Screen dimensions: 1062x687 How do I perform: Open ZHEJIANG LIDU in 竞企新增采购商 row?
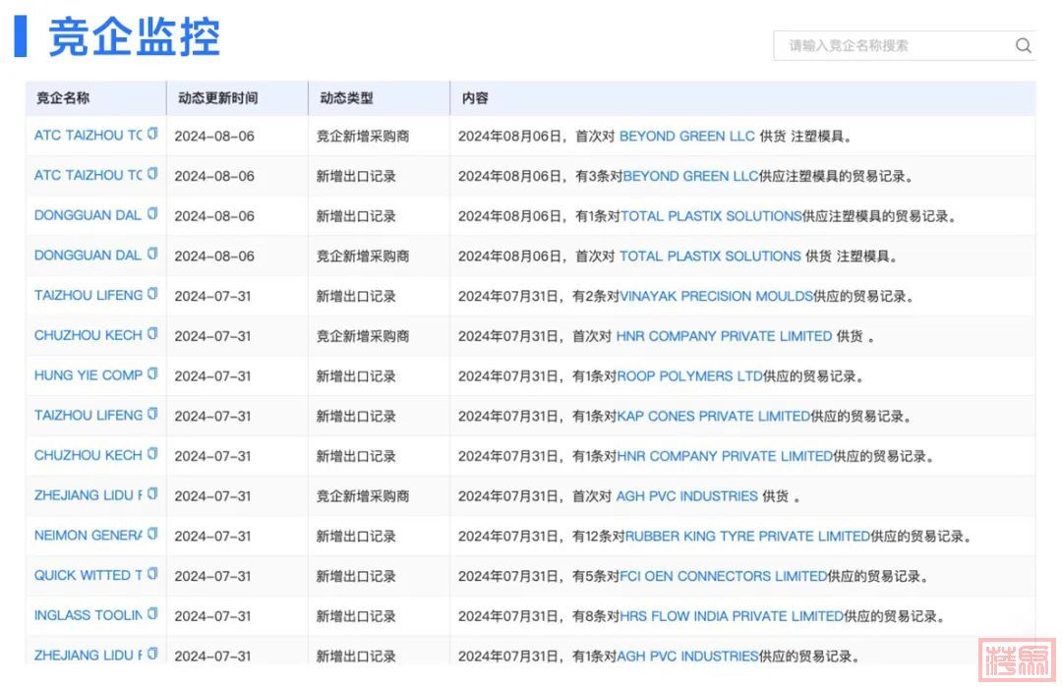(x=88, y=495)
